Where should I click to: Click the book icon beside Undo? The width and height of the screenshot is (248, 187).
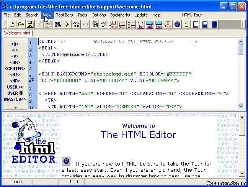click(95, 25)
